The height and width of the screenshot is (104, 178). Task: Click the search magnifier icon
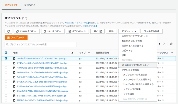7,45
